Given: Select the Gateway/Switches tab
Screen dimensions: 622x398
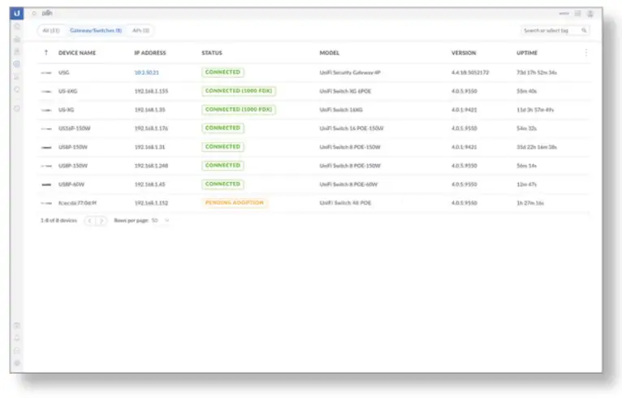Looking at the screenshot, I should coord(96,31).
